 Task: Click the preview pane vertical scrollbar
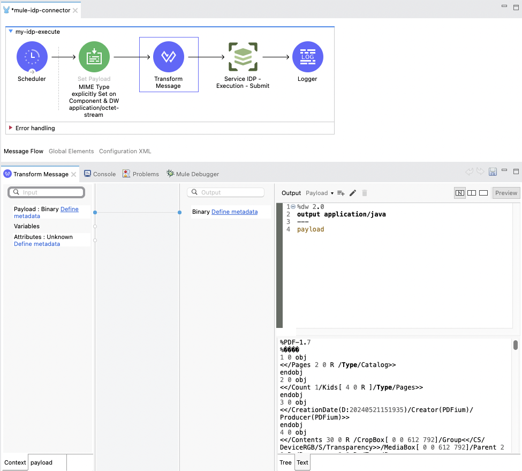tap(516, 345)
